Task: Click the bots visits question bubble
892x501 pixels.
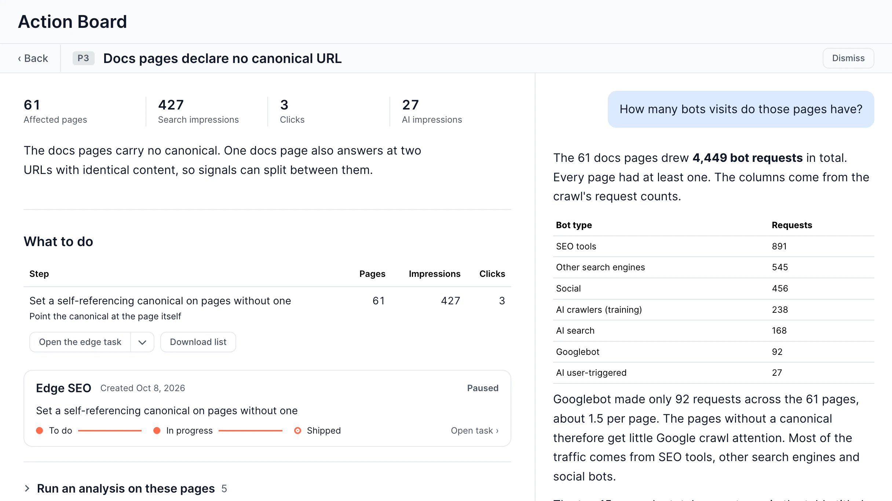Action: pyautogui.click(x=741, y=109)
